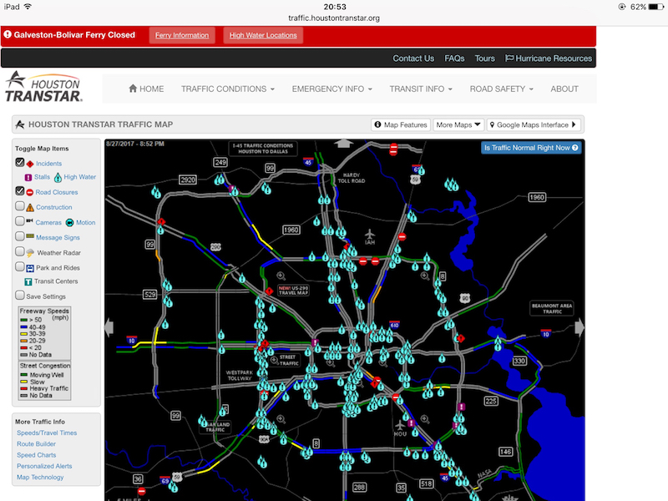Enable the Cameras checkbox
The height and width of the screenshot is (501, 668).
[19, 221]
